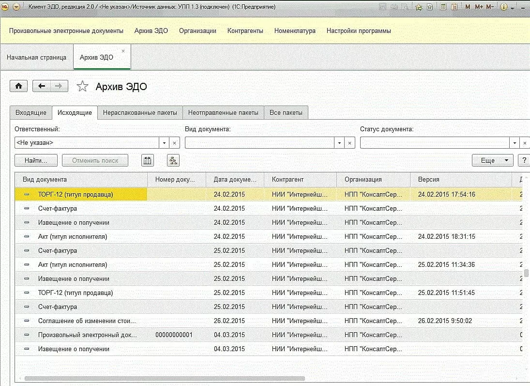This screenshot has height=386, width=530.
Task: Click the M+ memory button
Action: (x=479, y=7)
